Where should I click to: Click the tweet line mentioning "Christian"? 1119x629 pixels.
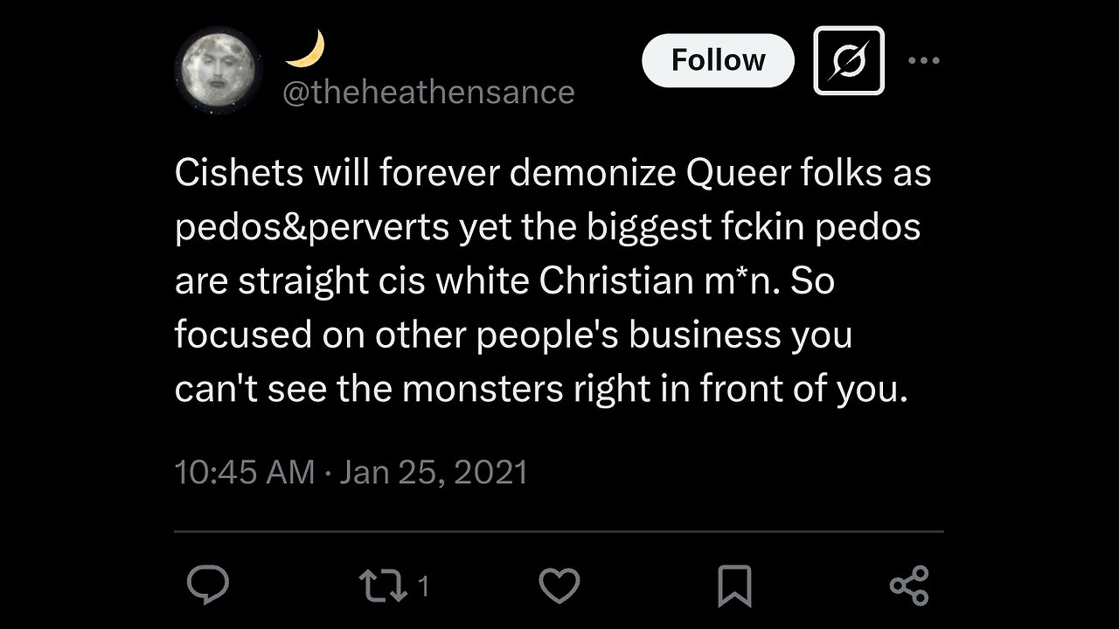[x=504, y=281]
